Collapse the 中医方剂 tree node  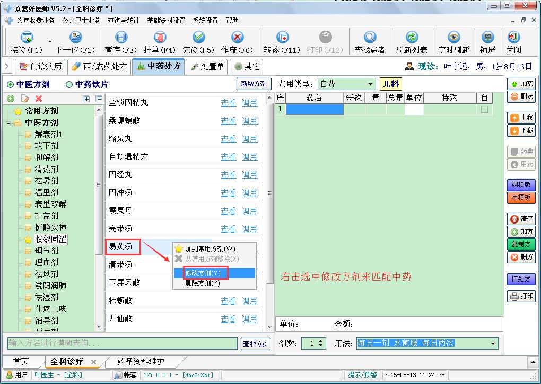(x=8, y=123)
